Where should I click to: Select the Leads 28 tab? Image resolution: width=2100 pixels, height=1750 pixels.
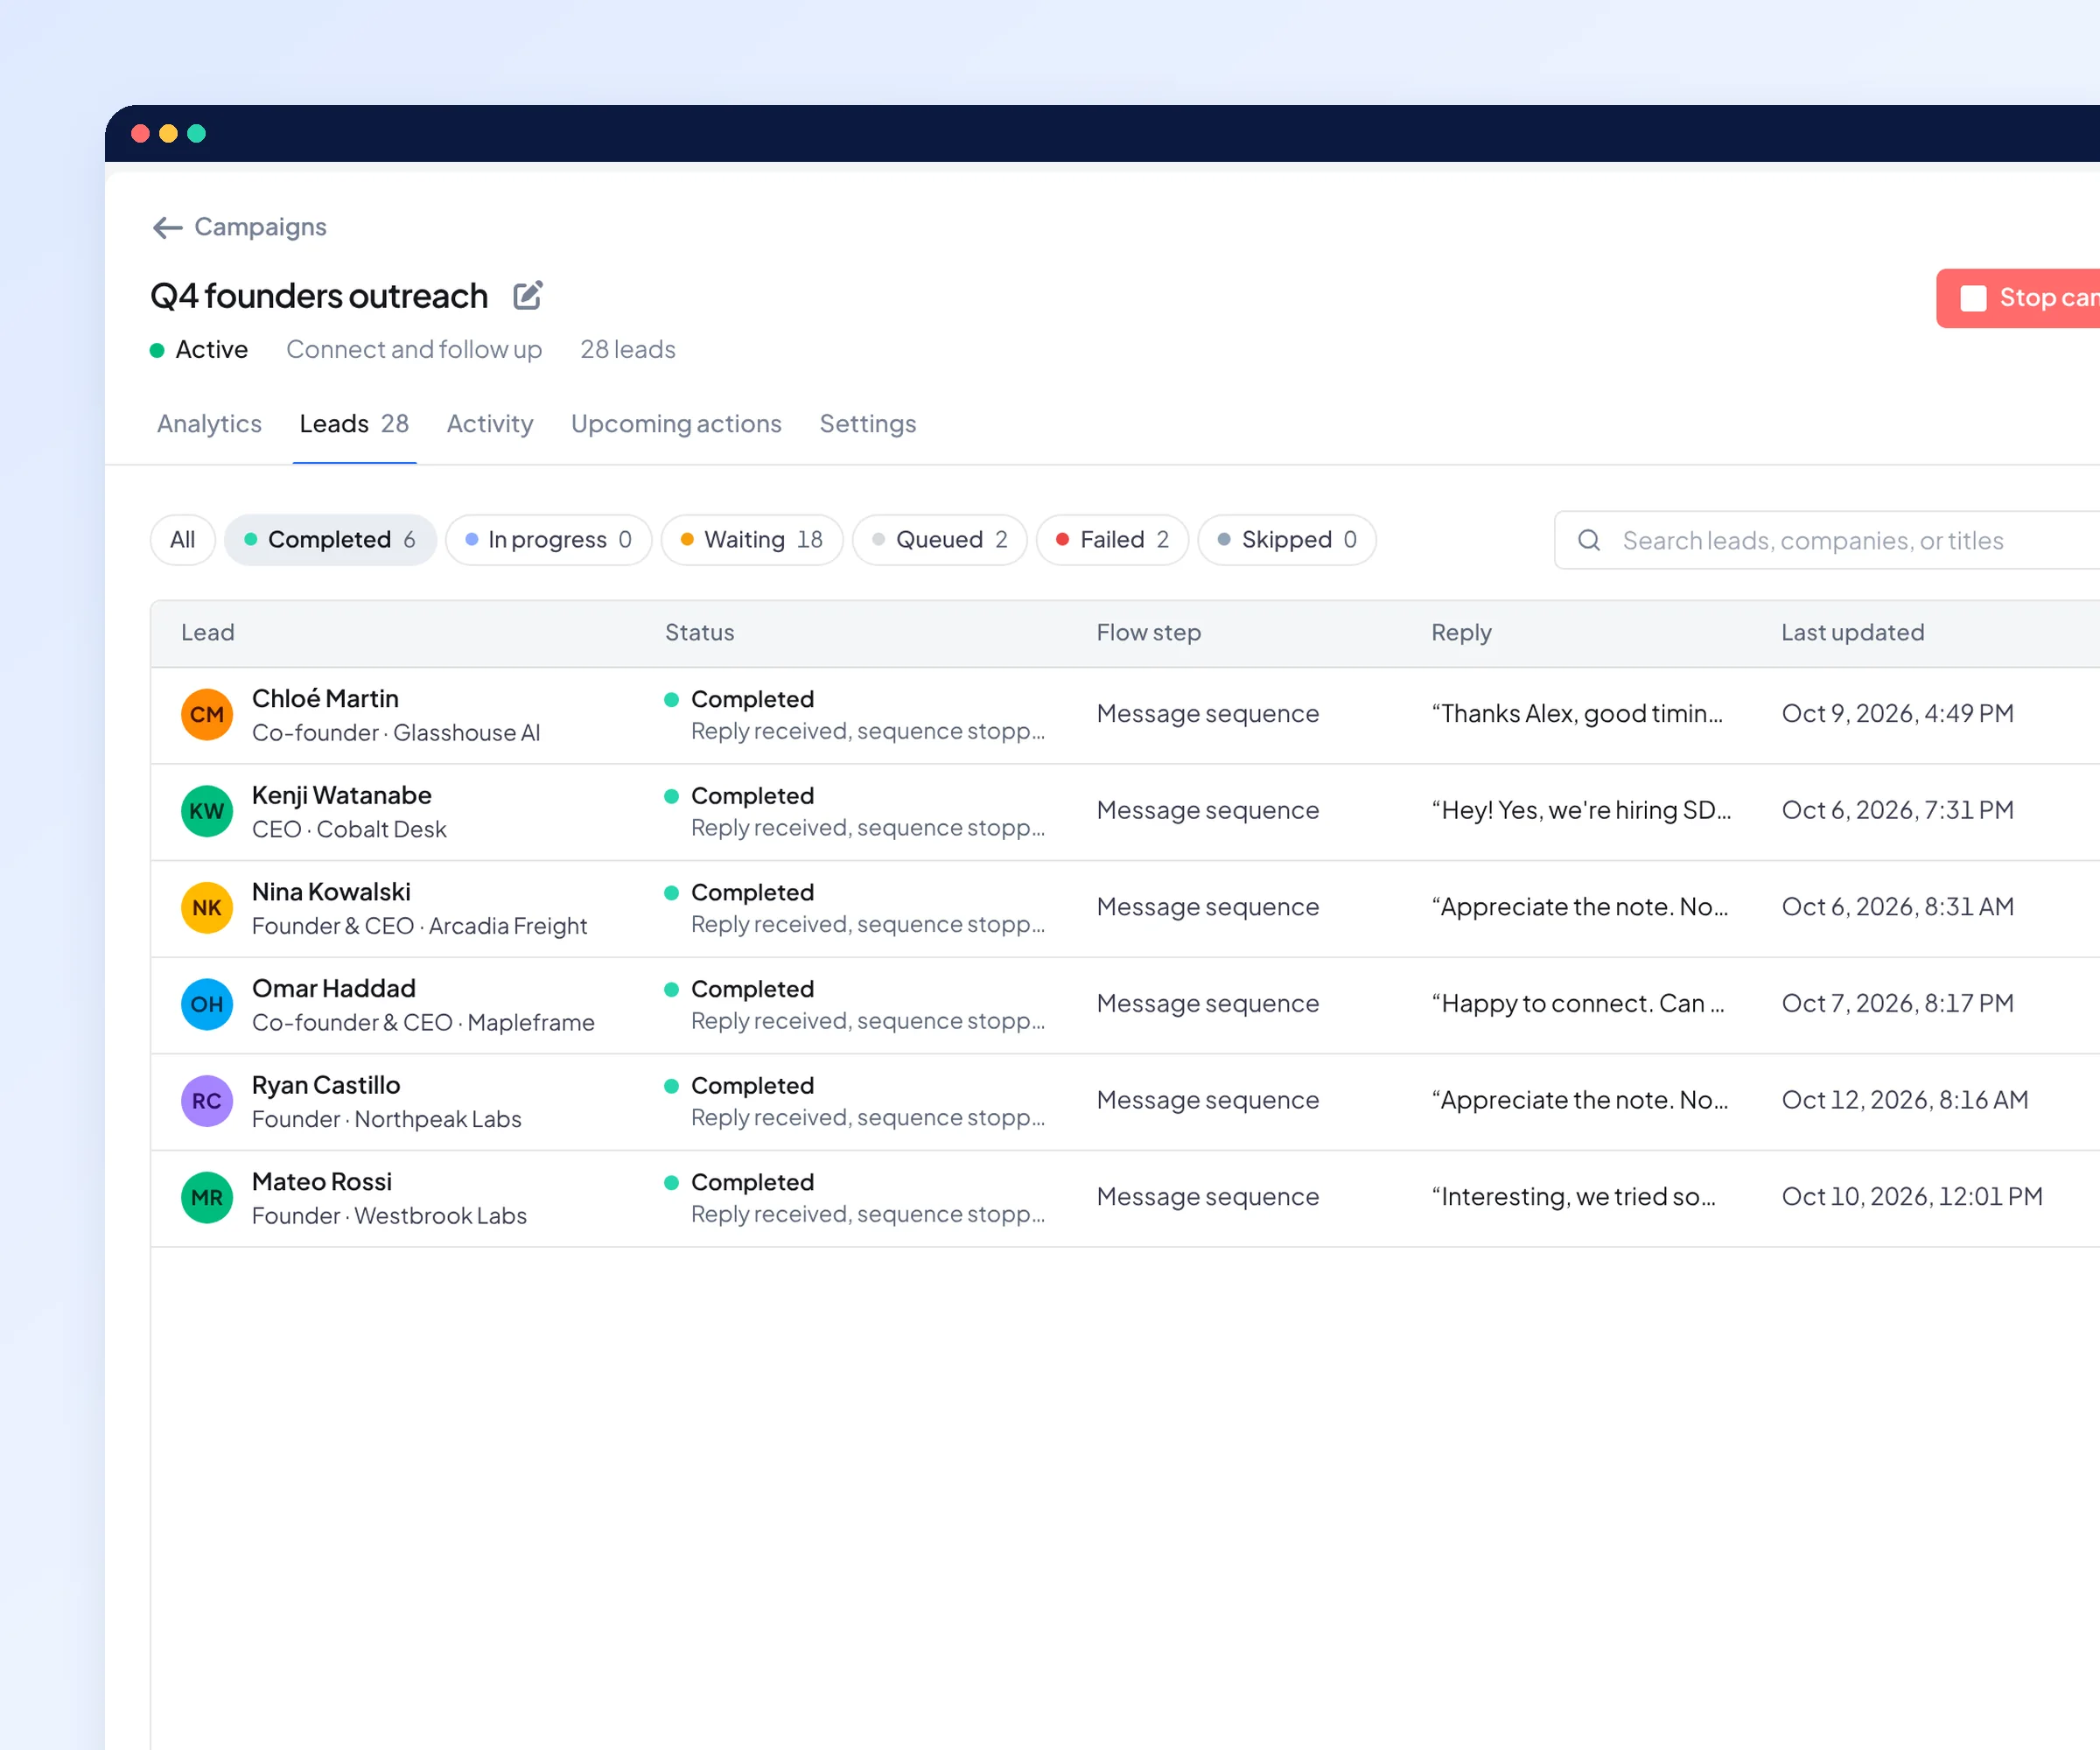(x=354, y=424)
